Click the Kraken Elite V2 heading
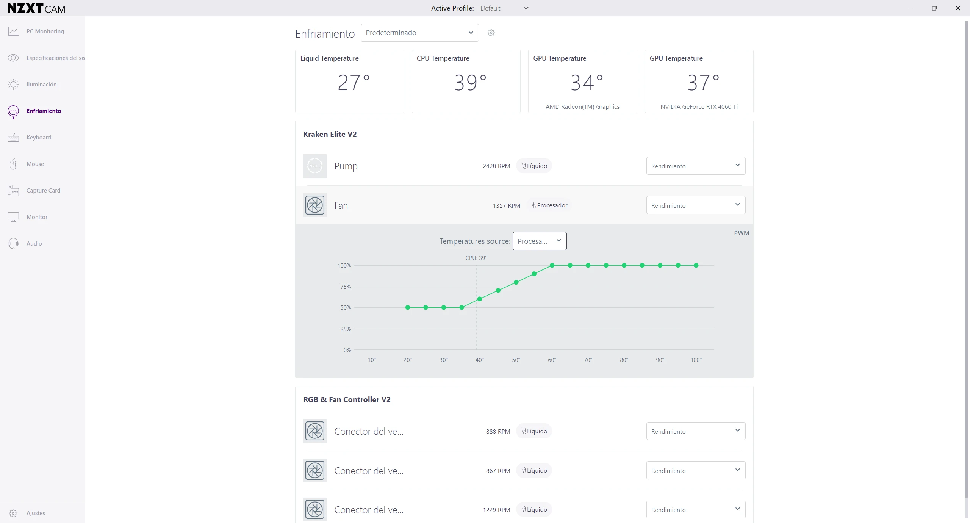The height and width of the screenshot is (523, 970). tap(330, 134)
